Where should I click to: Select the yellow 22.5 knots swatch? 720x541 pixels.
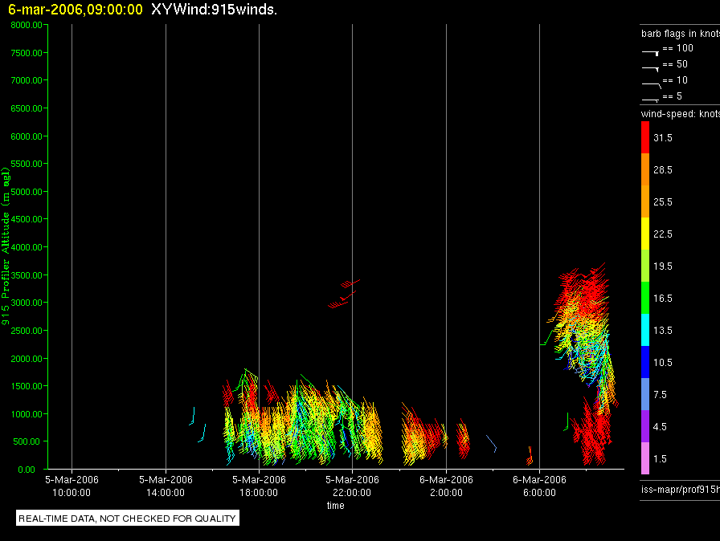pos(645,234)
